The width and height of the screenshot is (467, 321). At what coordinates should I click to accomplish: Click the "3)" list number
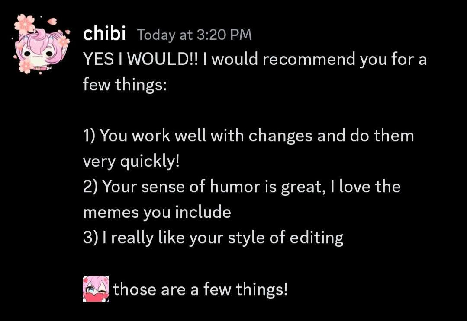91,238
